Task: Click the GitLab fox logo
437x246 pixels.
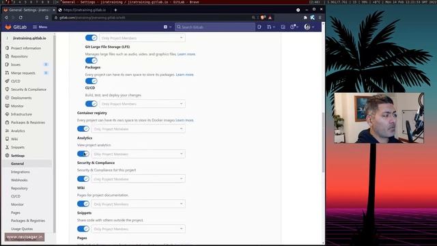Action: click(8, 27)
